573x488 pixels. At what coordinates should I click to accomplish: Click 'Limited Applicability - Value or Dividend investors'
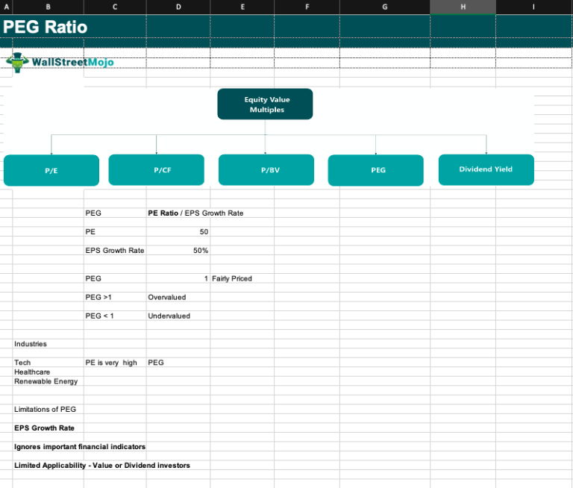[x=102, y=466]
